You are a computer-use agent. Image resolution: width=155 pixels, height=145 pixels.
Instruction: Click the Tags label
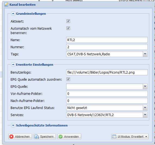(x=15, y=54)
